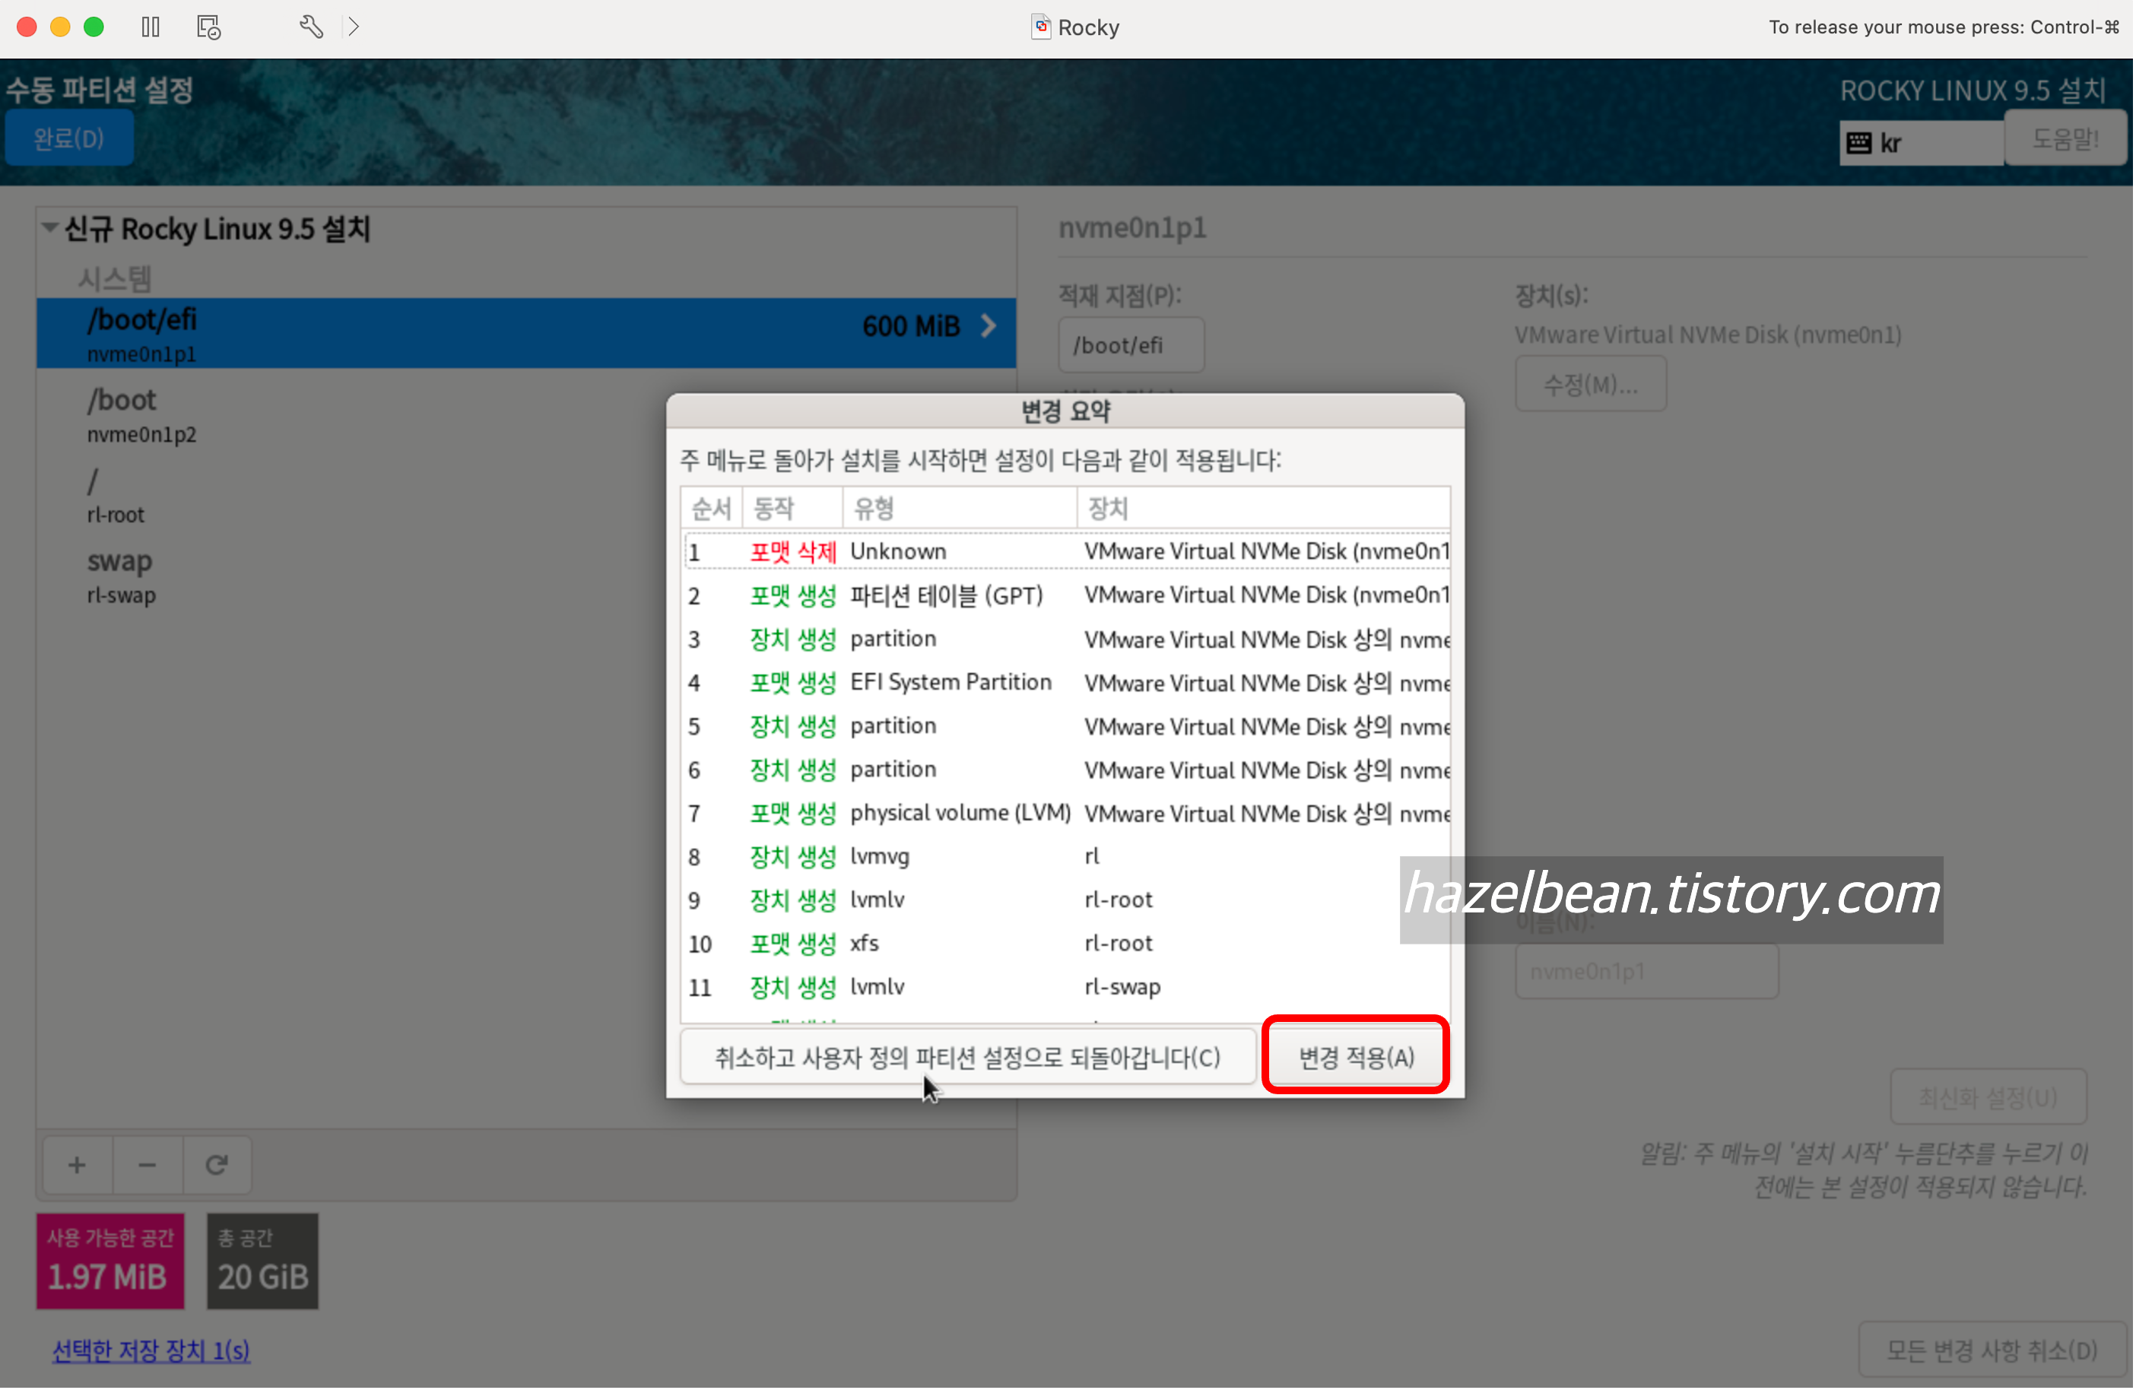The width and height of the screenshot is (2136, 1390).
Task: Click the 유형 column header
Action: click(x=960, y=509)
